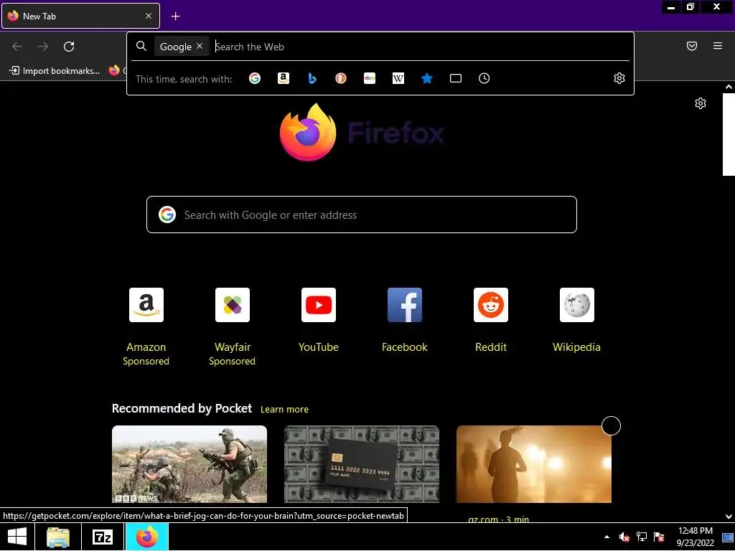
Task: Click Import bookmarks toolbar item
Action: [55, 71]
